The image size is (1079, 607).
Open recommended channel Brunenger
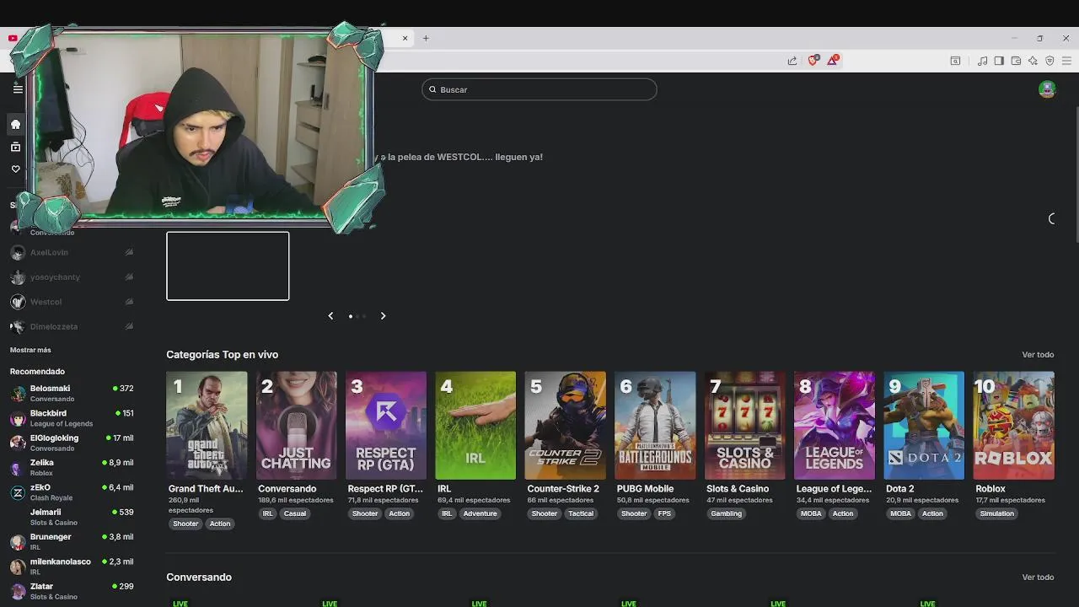[72, 541]
